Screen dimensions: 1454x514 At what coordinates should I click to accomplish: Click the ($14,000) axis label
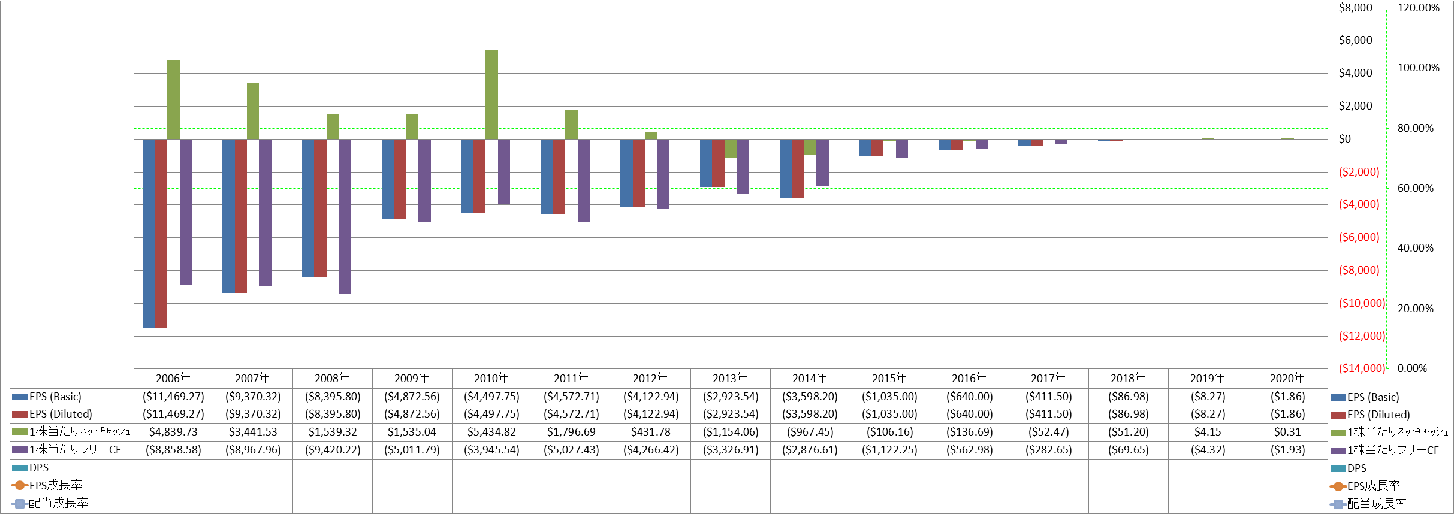click(1362, 368)
